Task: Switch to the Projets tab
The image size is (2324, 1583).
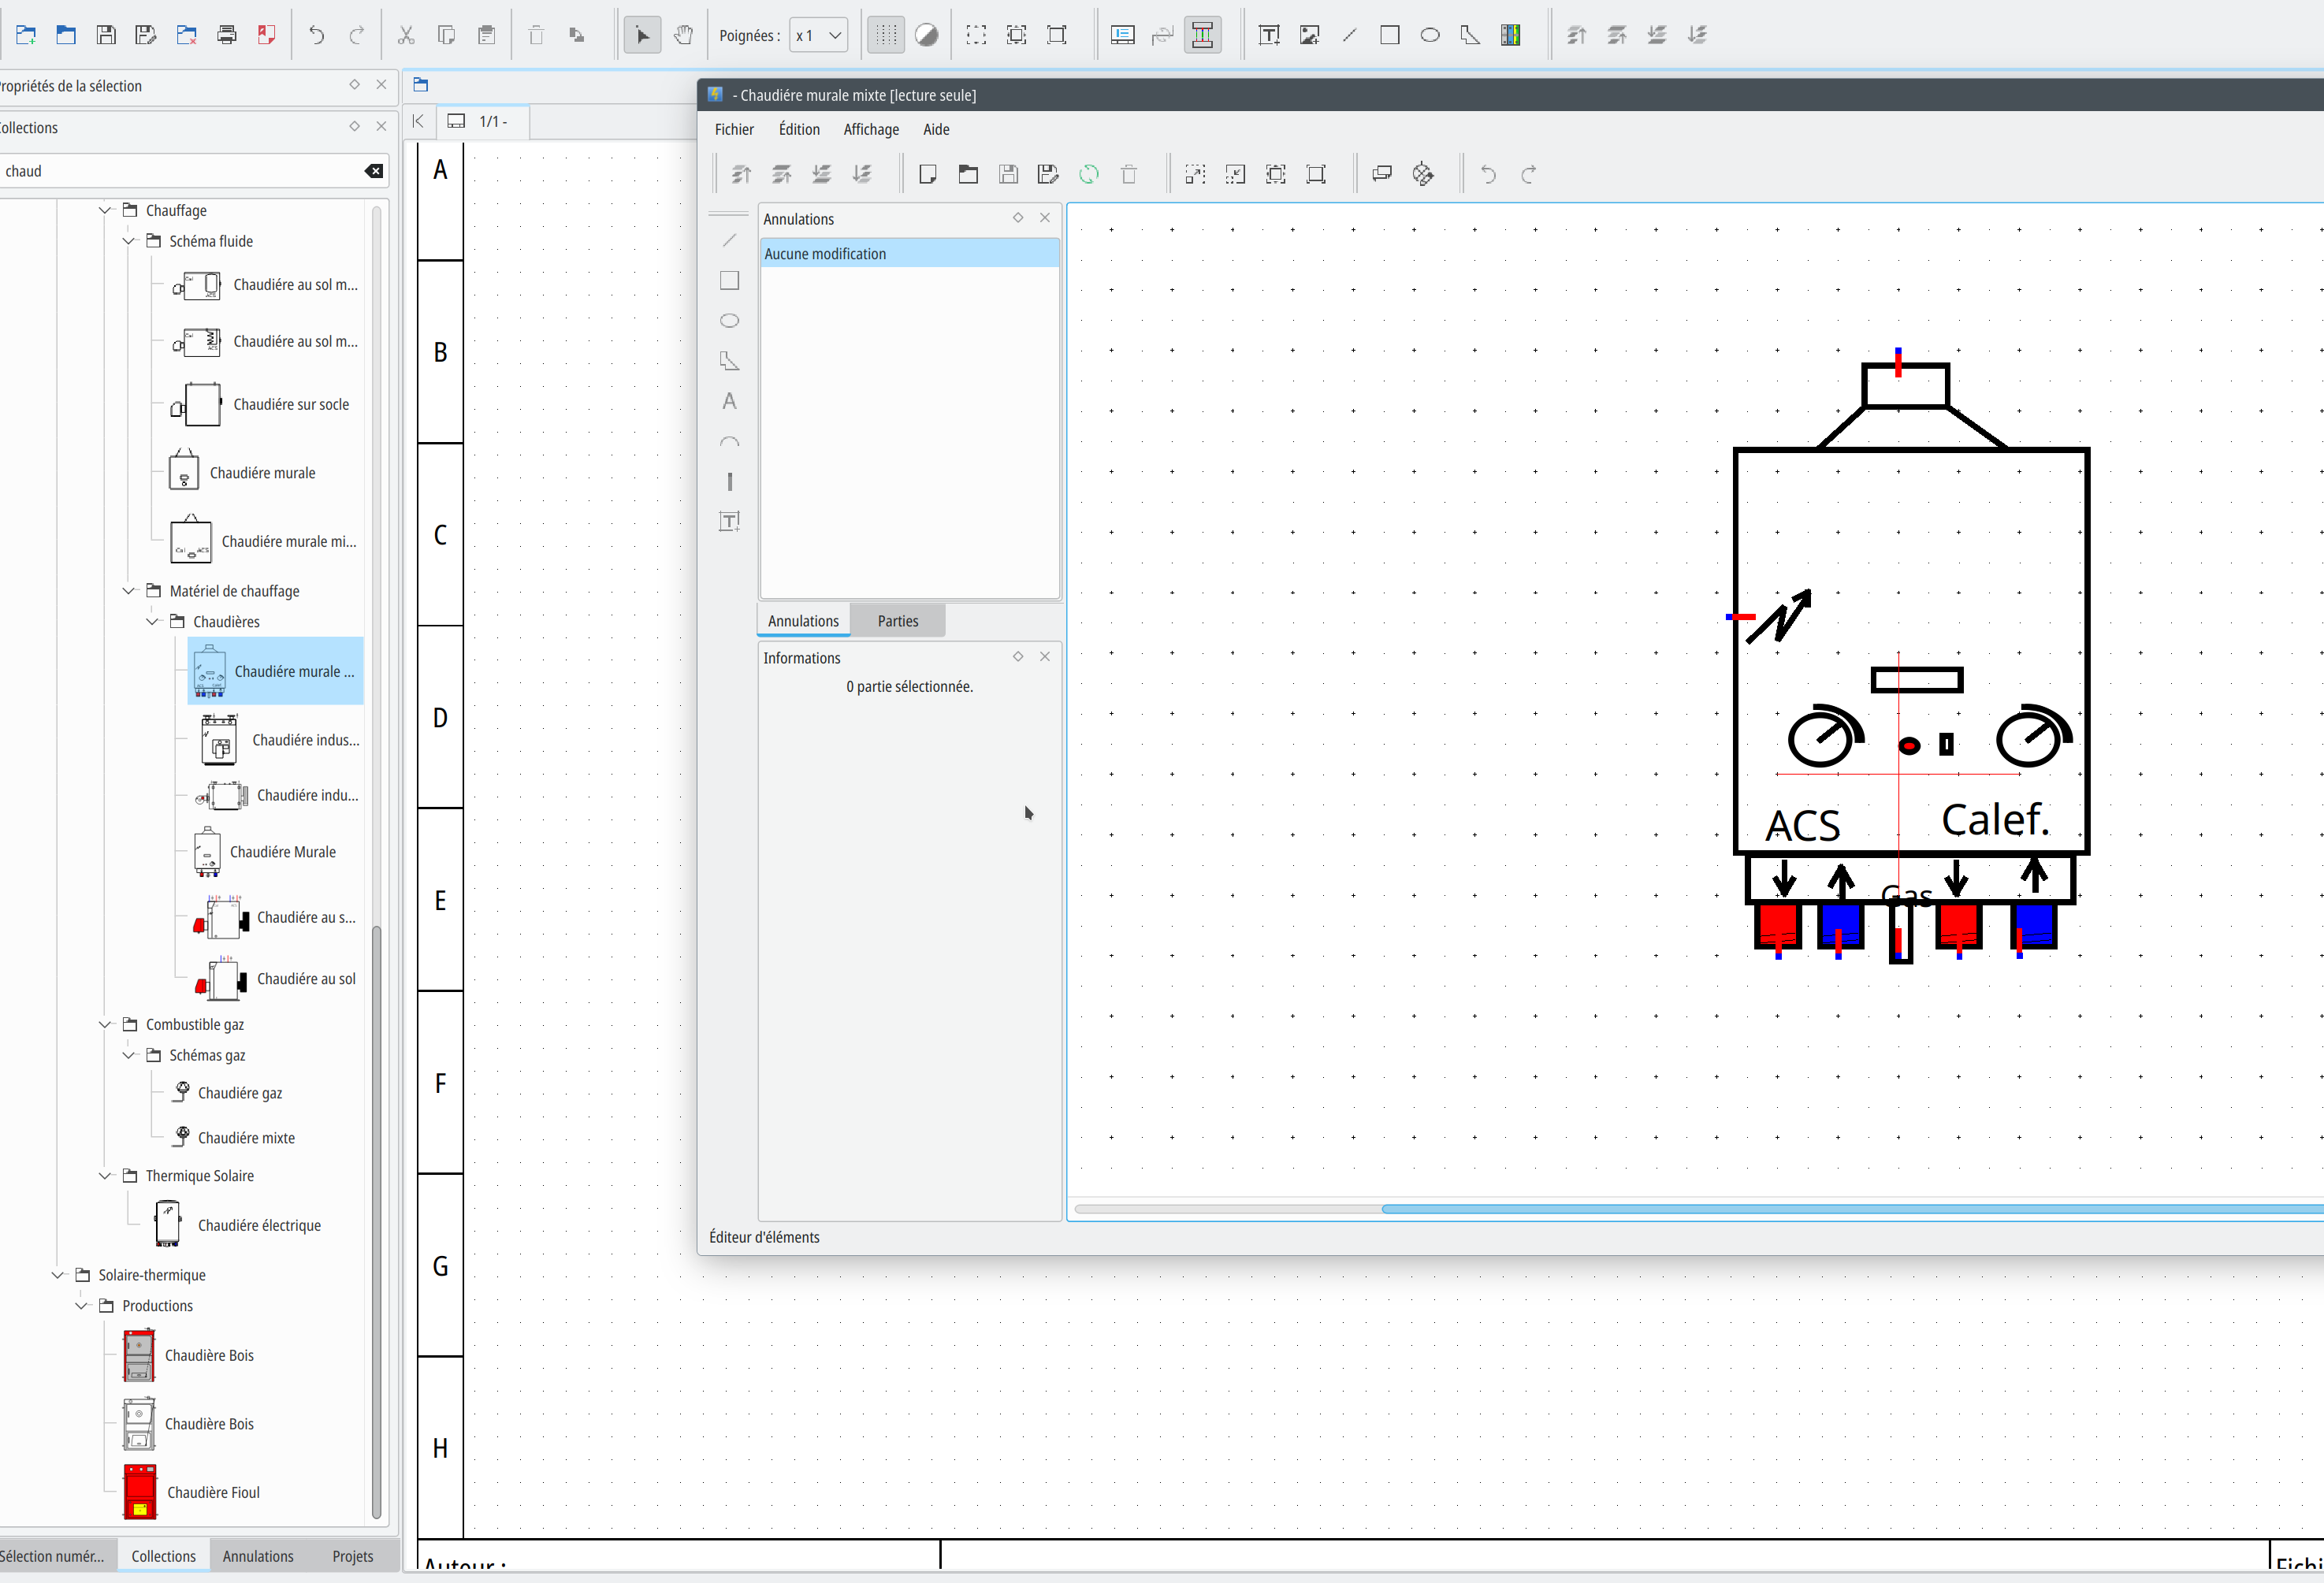Action: click(x=352, y=1556)
